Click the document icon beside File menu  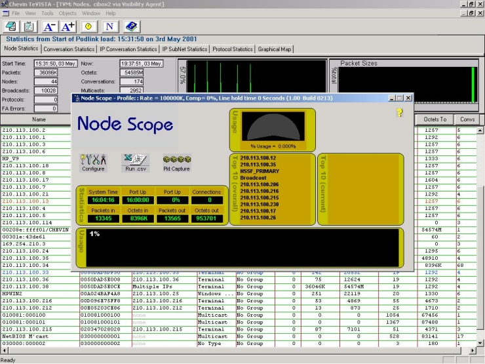(x=5, y=13)
